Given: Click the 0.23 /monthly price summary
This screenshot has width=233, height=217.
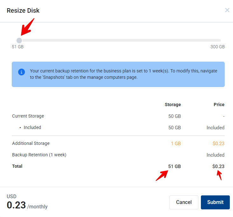Looking at the screenshot, I should 27,205.
